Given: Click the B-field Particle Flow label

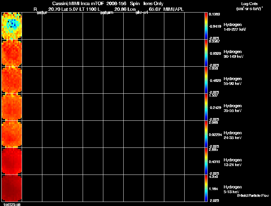Looking at the screenshot, I should [x=253, y=196].
